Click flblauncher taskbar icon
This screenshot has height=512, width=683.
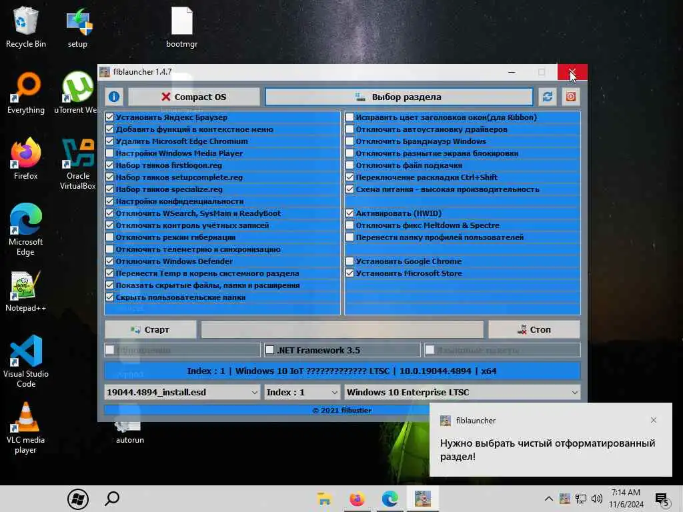pos(422,499)
